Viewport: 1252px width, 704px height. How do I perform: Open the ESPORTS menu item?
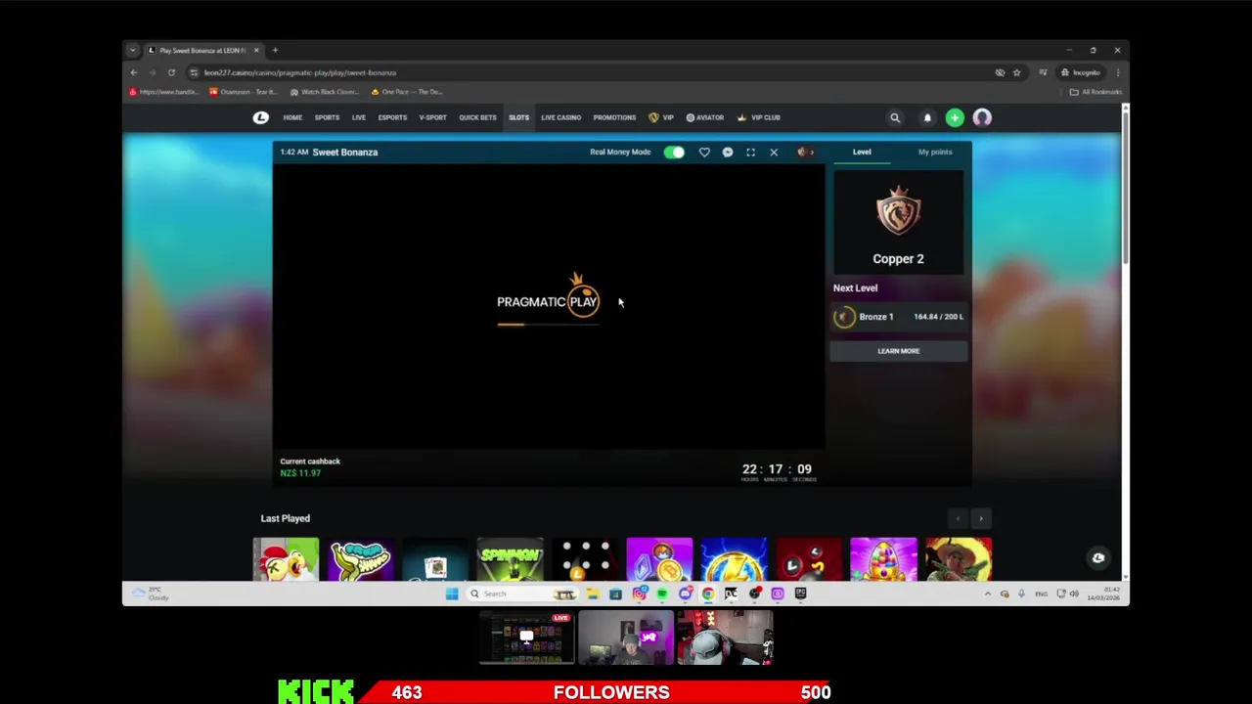tap(392, 117)
